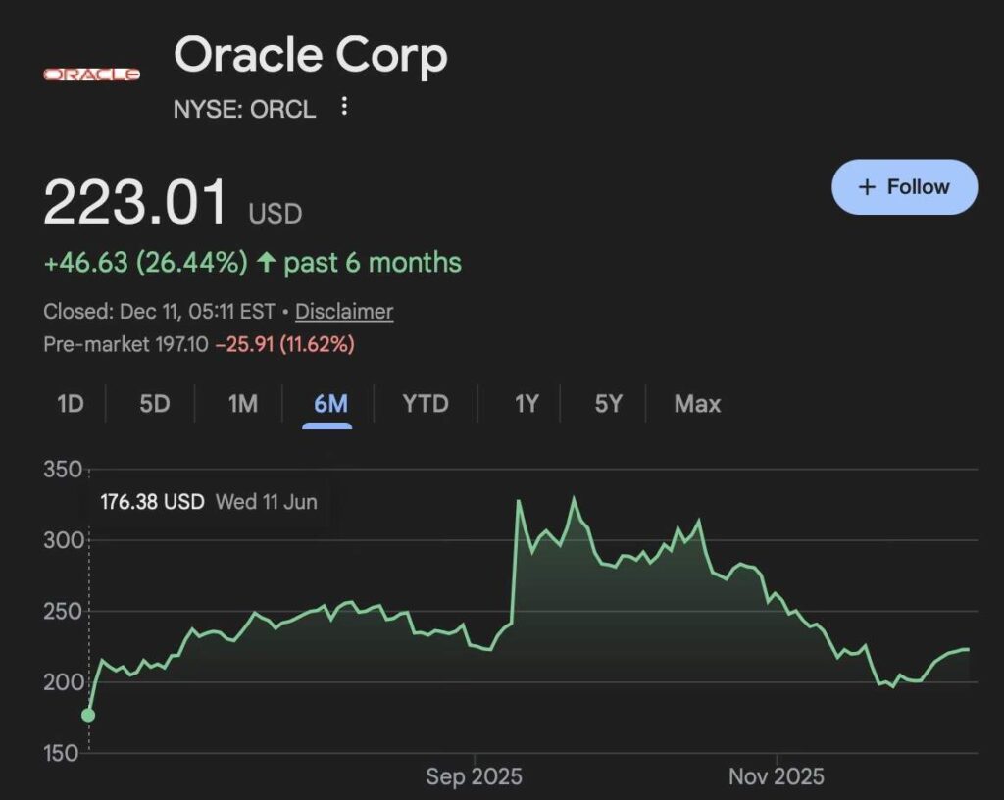
Task: Click the Oracle logo icon
Action: [91, 75]
